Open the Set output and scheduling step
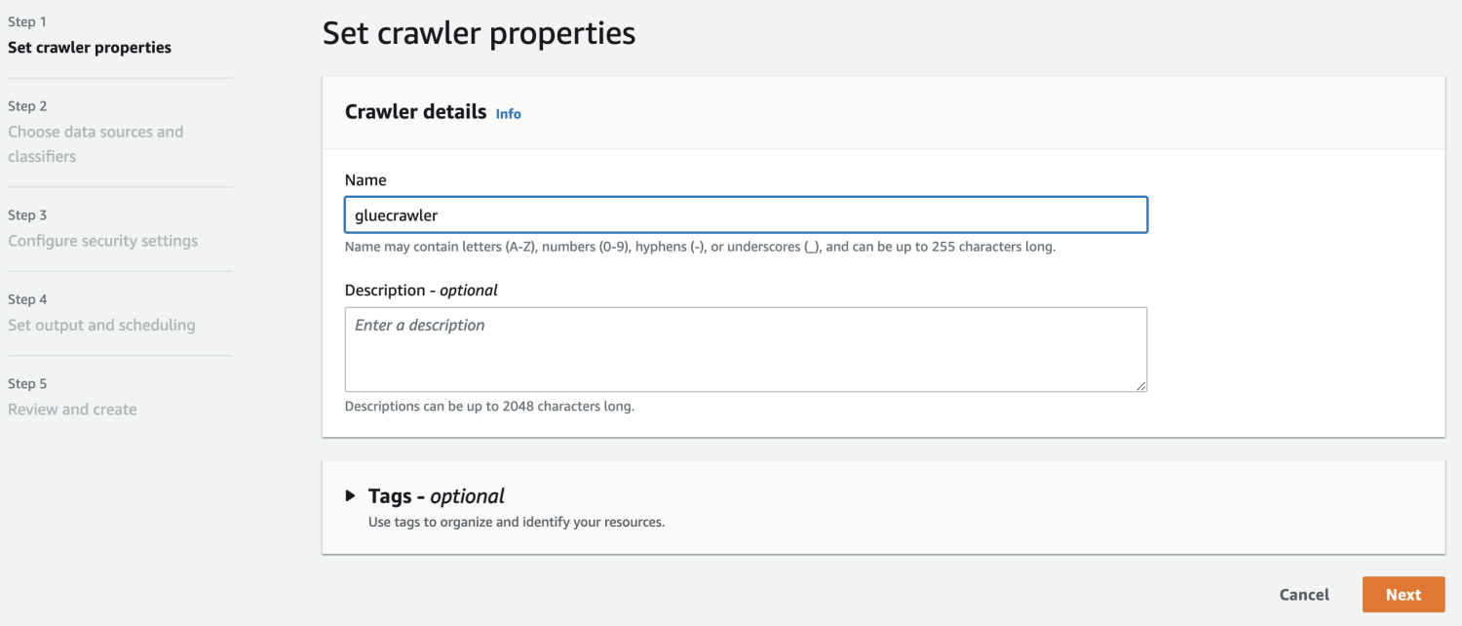The image size is (1462, 626). click(101, 325)
